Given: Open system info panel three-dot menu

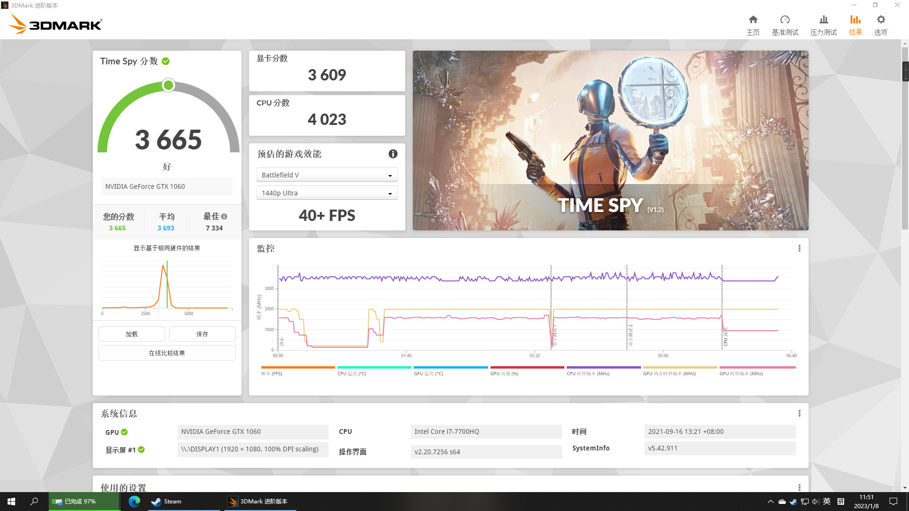Looking at the screenshot, I should coord(800,414).
